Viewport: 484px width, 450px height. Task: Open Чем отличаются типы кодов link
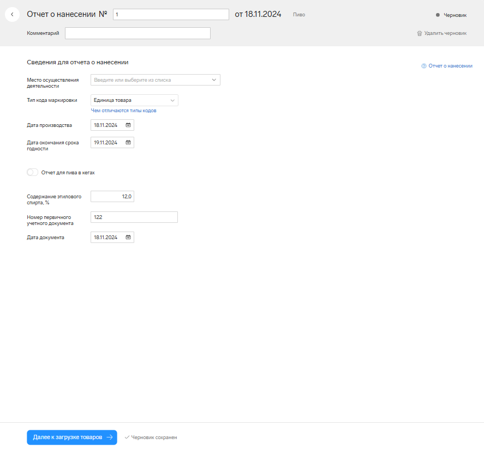(123, 111)
